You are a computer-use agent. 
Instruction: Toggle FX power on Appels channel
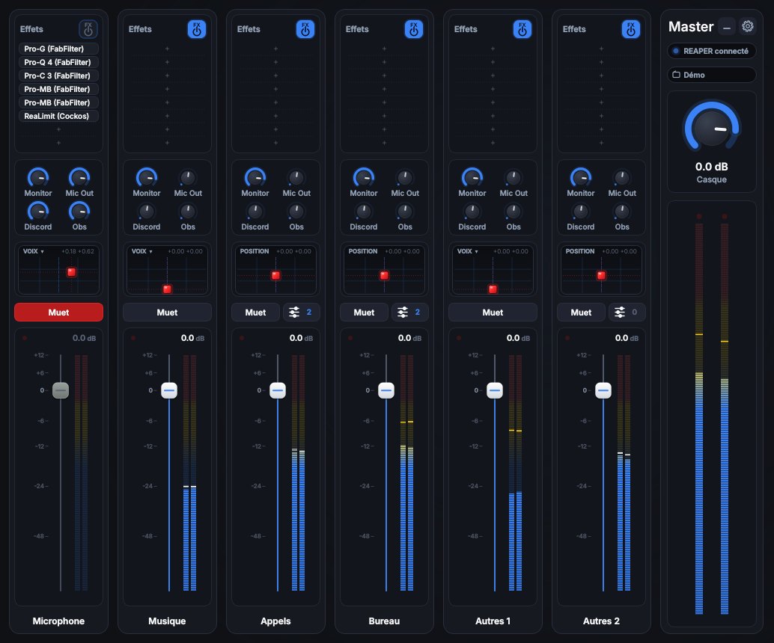point(305,29)
